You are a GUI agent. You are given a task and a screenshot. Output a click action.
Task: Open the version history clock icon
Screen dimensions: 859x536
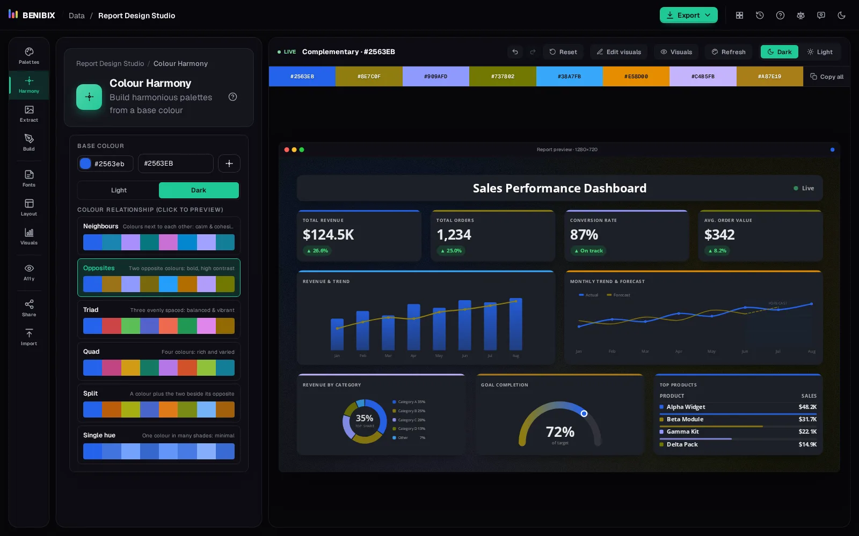760,16
